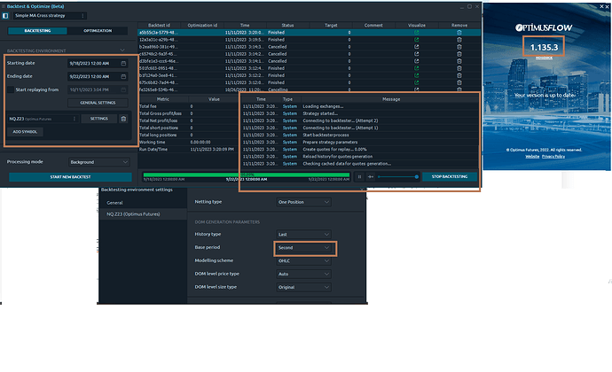The height and width of the screenshot is (372, 612).
Task: Open the Website link in OptimusFlow window
Action: pyautogui.click(x=532, y=157)
